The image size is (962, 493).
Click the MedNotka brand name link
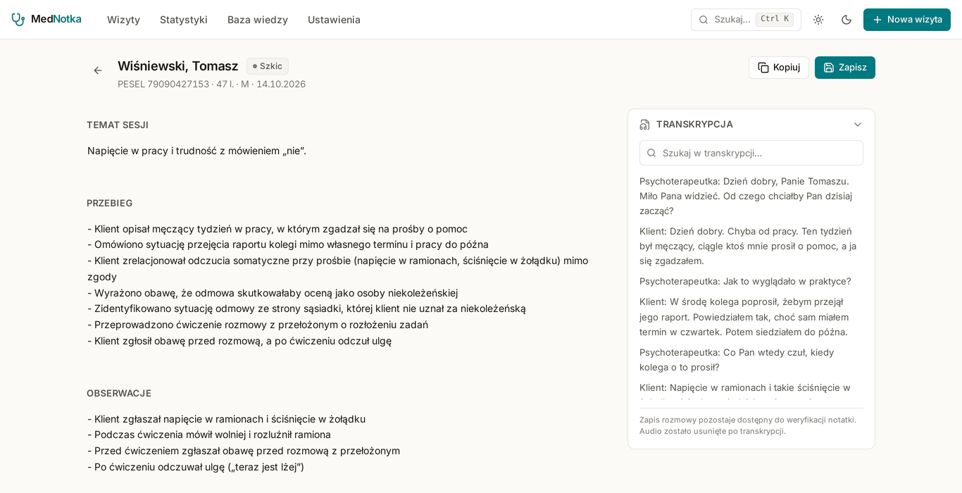56,19
